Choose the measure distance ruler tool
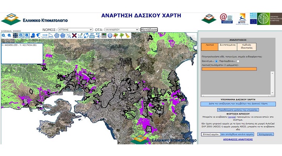The image size is (282, 156). (45, 35)
